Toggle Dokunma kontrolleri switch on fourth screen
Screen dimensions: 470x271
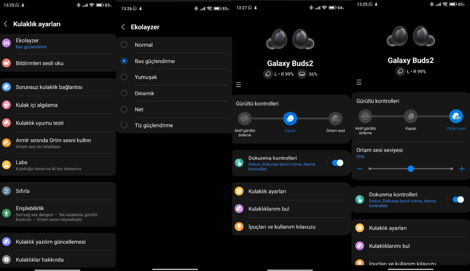tap(458, 199)
